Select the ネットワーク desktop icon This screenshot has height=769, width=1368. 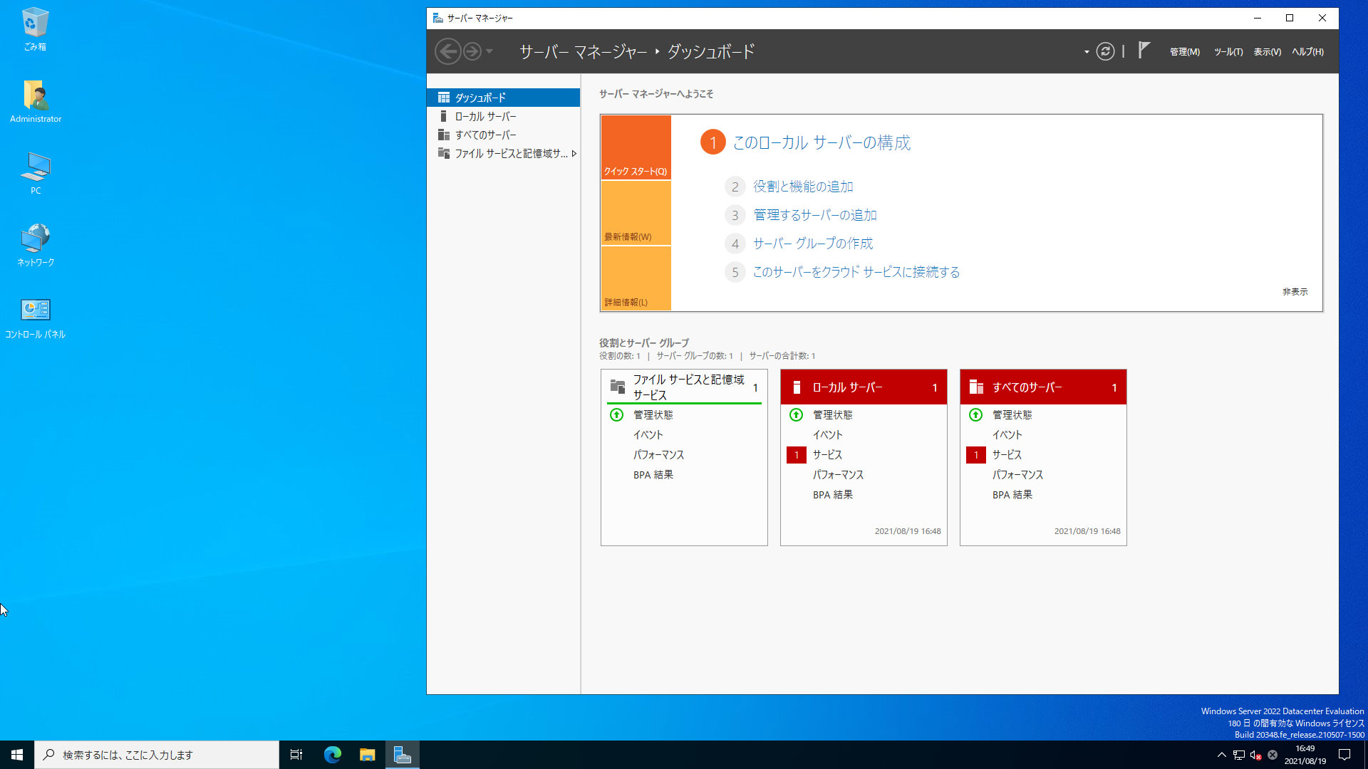point(36,245)
